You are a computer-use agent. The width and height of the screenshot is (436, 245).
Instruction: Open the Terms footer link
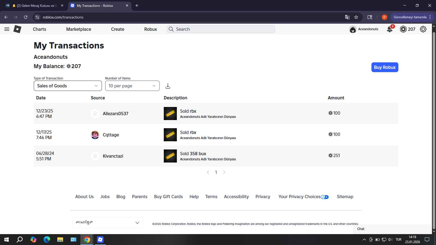point(211,197)
